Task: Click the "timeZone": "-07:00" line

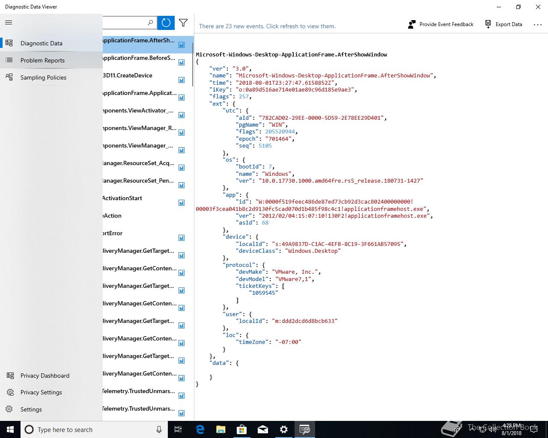Action: (x=268, y=342)
